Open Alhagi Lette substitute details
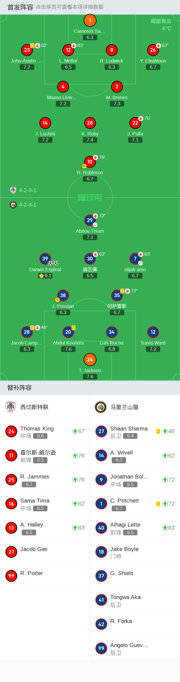 135,528
